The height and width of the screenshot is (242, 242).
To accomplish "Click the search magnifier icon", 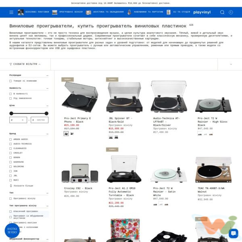I will [x=222, y=12].
